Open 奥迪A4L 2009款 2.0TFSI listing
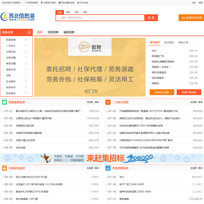Screen dimensions: 204x204 (x=32, y=192)
